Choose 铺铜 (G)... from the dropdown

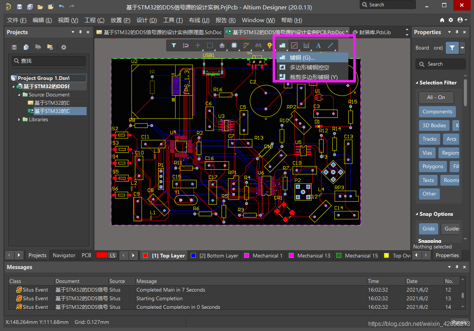pyautogui.click(x=312, y=57)
